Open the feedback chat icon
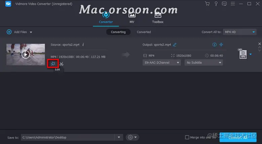 (224, 4)
